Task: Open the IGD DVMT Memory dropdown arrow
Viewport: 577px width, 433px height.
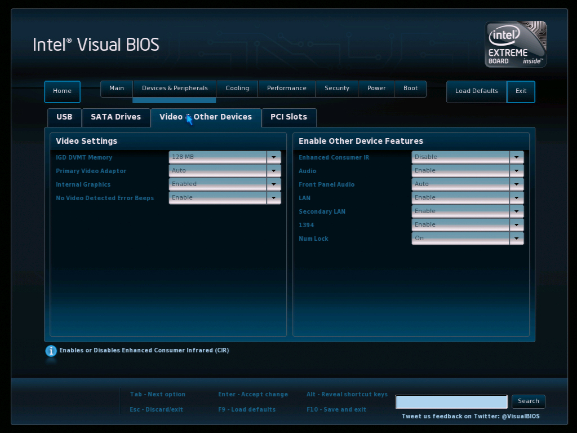Action: (273, 157)
